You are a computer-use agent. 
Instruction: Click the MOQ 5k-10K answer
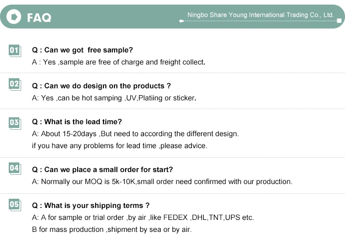[162, 182]
